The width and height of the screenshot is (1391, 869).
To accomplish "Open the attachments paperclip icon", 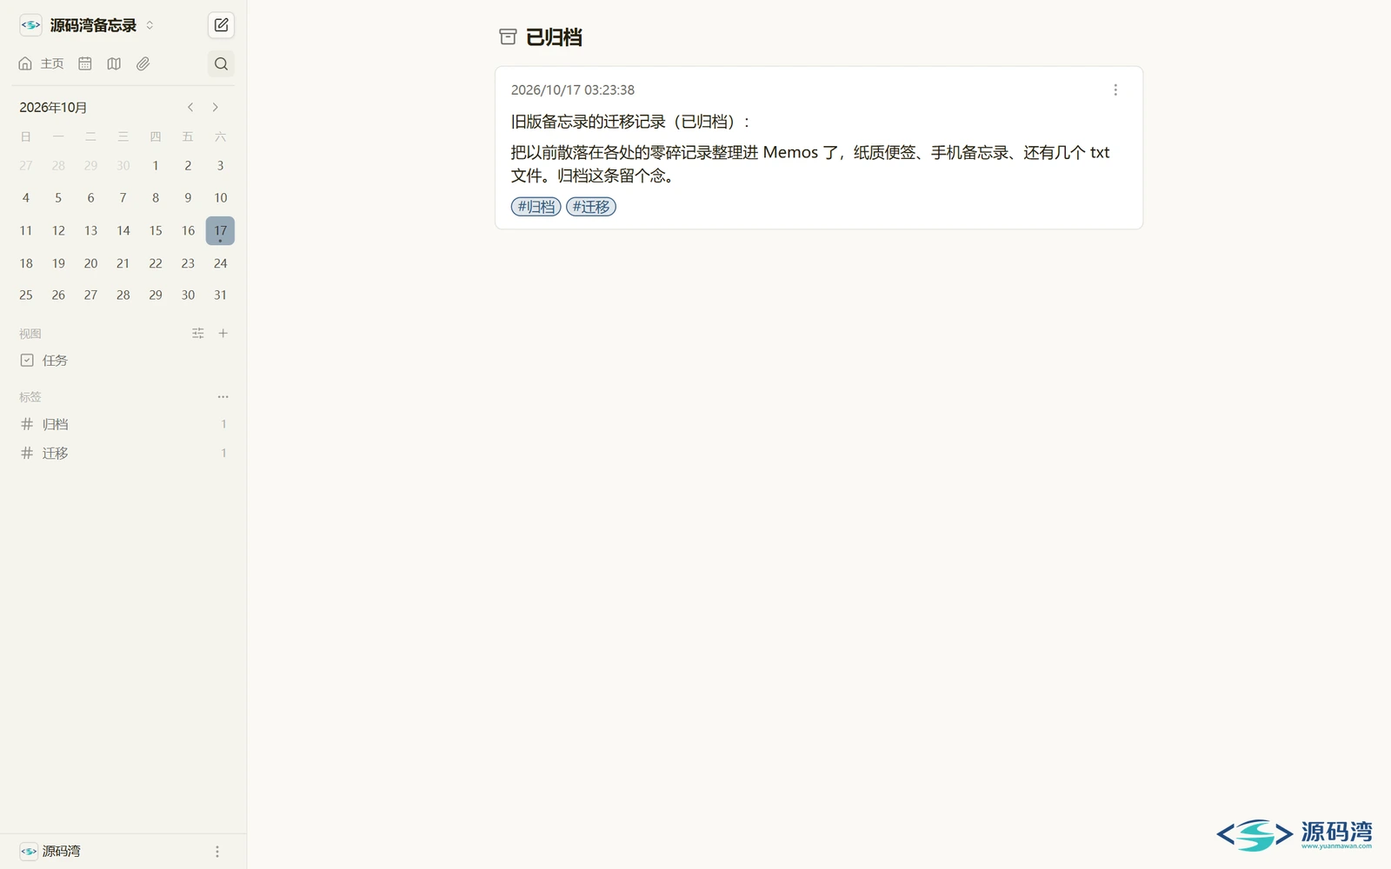I will coord(143,63).
